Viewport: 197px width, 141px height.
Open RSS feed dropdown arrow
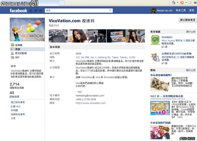(x=186, y=2)
